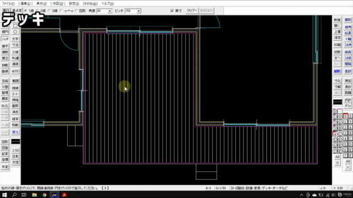Screen dimensions: 353x198
Task: Select the 連線 continuous line tool
Action: coord(15,64)
